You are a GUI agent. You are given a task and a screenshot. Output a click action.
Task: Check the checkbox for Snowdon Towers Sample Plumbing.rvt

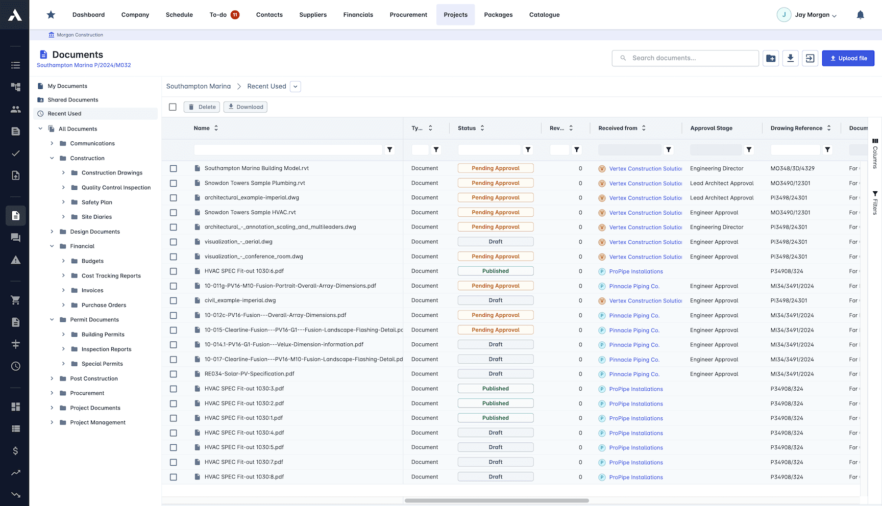coord(174,183)
